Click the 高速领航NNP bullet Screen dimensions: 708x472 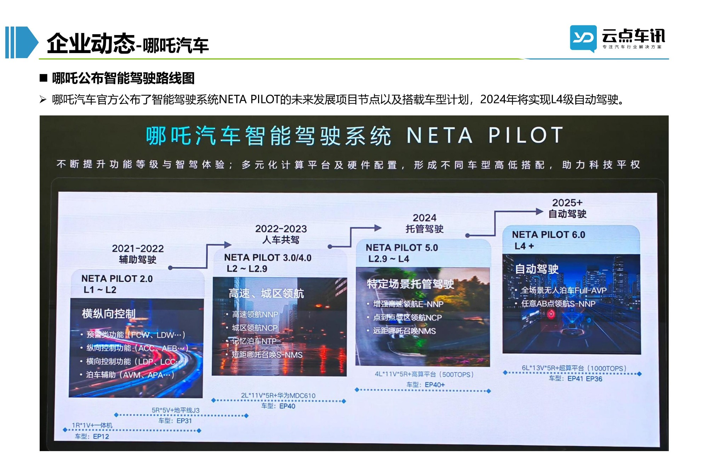(x=252, y=314)
